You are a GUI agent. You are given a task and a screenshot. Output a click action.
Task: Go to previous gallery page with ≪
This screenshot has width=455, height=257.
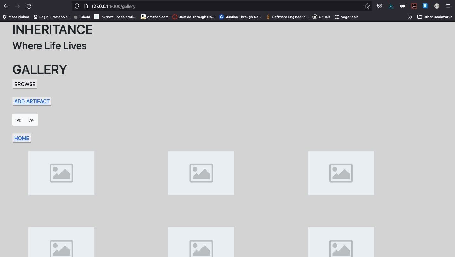coord(19,120)
